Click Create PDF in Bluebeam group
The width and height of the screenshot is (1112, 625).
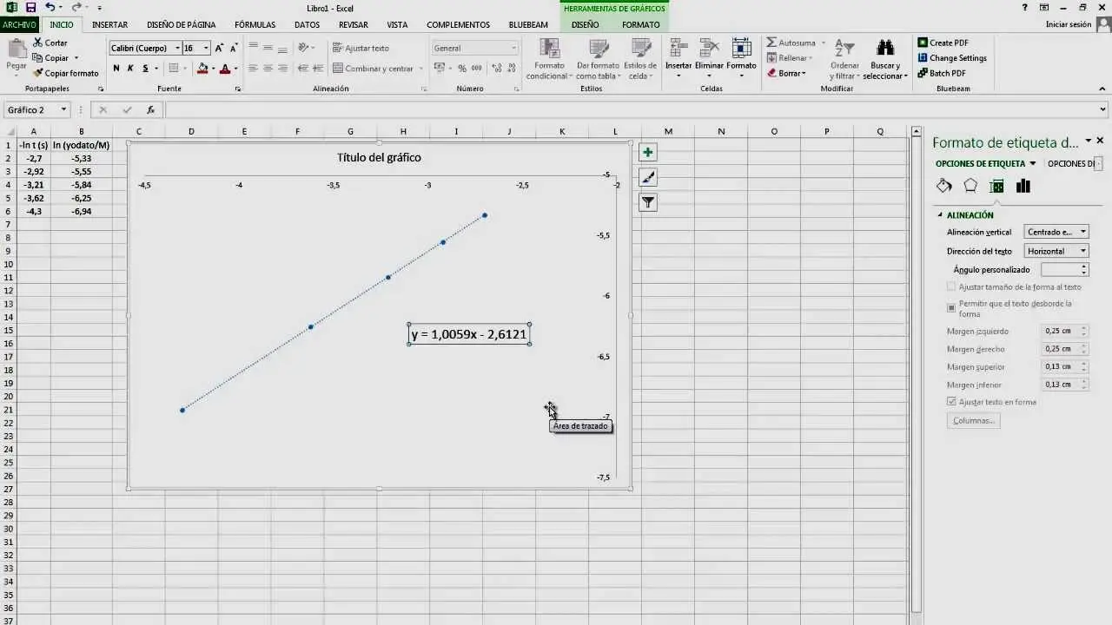coord(943,43)
